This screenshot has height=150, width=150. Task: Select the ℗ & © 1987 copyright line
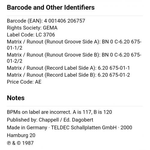tap(20, 143)
